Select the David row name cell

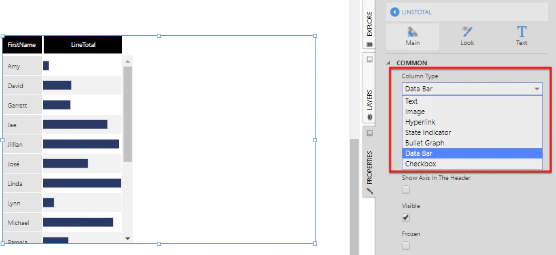pos(22,85)
